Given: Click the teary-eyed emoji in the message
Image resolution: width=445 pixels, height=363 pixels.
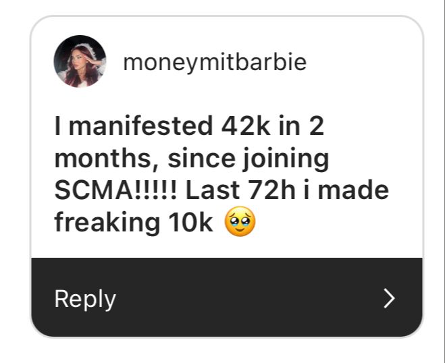Looking at the screenshot, I should coord(239,223).
